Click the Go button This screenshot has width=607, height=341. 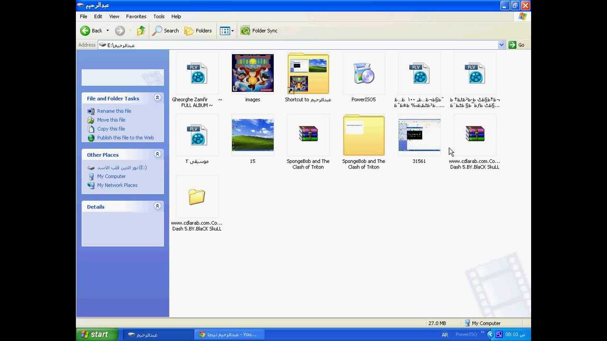pyautogui.click(x=516, y=45)
